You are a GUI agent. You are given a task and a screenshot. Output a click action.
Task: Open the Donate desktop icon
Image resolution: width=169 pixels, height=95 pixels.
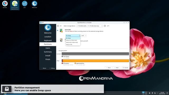coord(5,4)
